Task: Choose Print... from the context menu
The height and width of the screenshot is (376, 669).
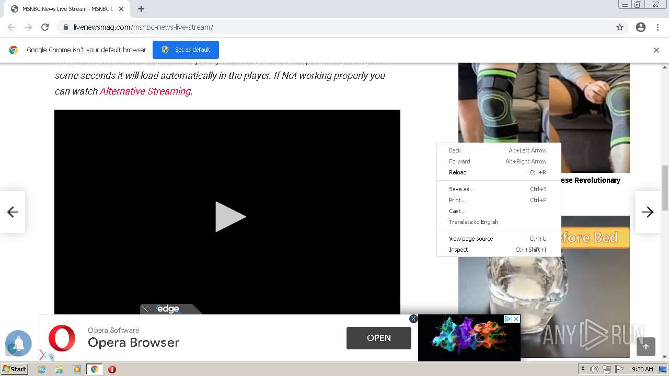Action: [x=499, y=200]
